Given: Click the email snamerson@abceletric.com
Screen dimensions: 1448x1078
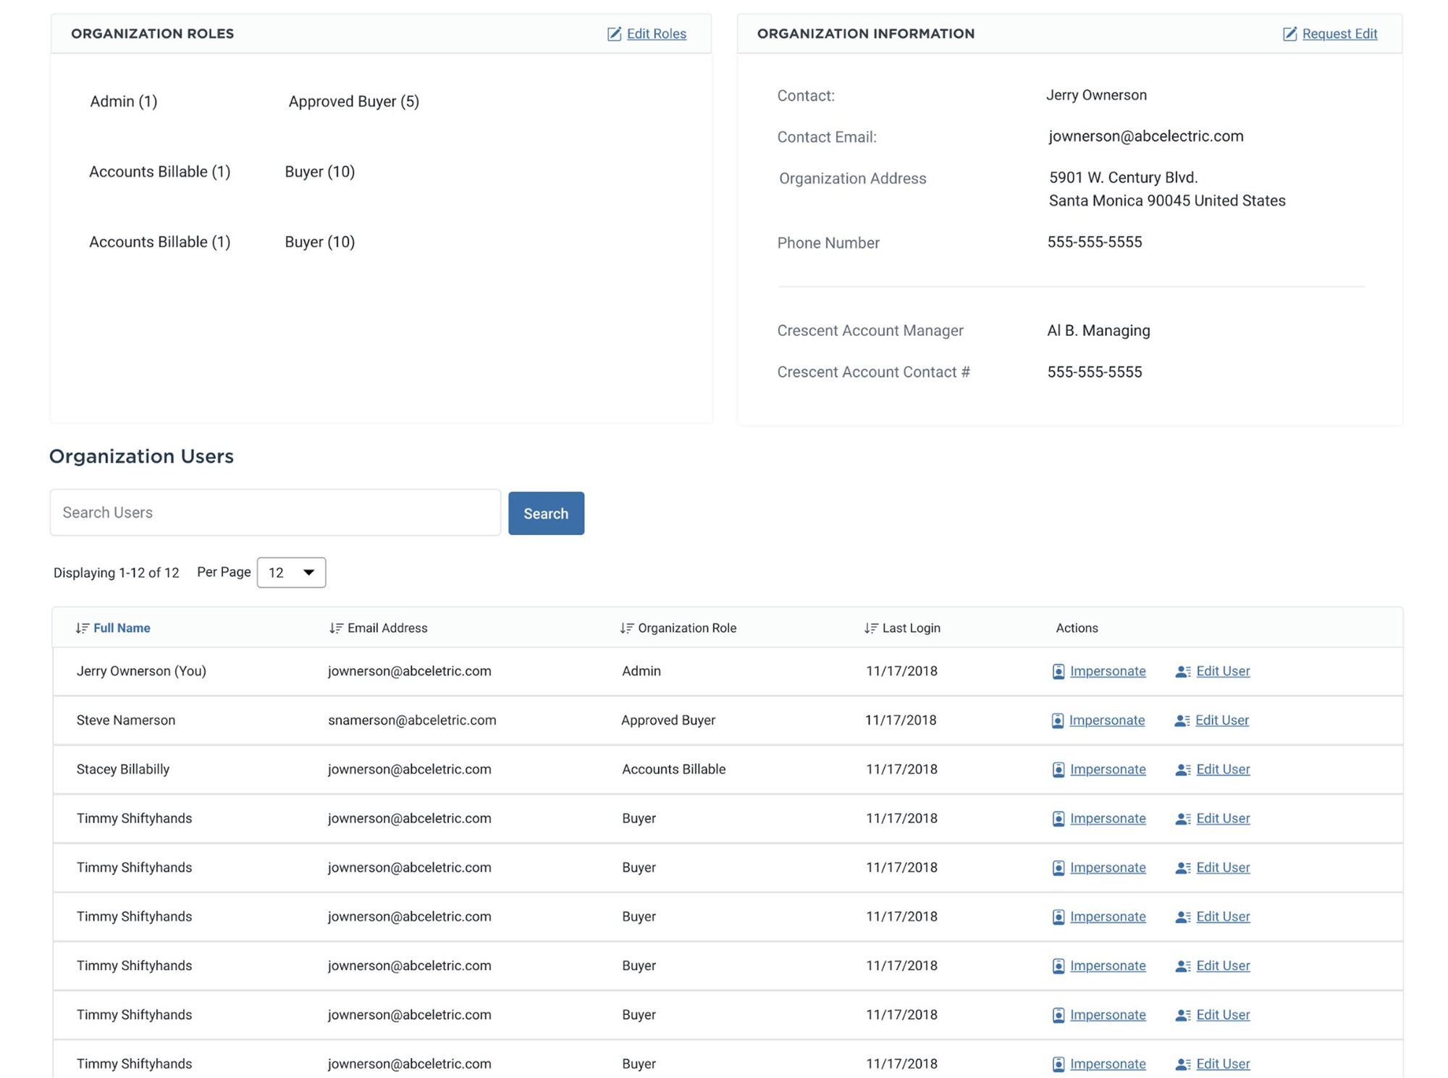Looking at the screenshot, I should pos(412,720).
